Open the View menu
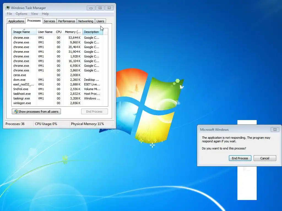 (34, 14)
